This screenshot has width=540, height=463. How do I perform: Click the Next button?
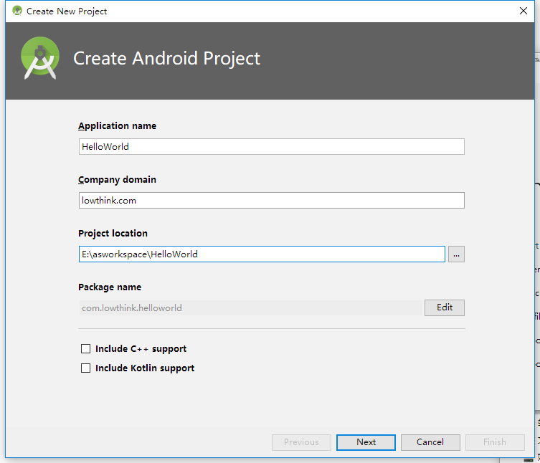[366, 442]
